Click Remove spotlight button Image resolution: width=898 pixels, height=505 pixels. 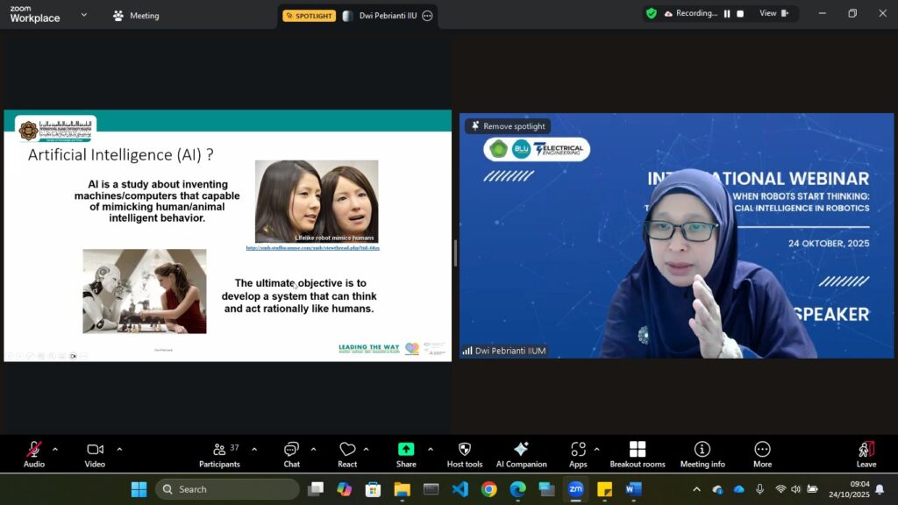click(x=508, y=126)
